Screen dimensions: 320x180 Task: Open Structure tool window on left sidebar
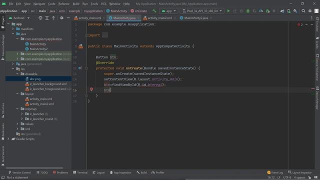click(x=3, y=110)
